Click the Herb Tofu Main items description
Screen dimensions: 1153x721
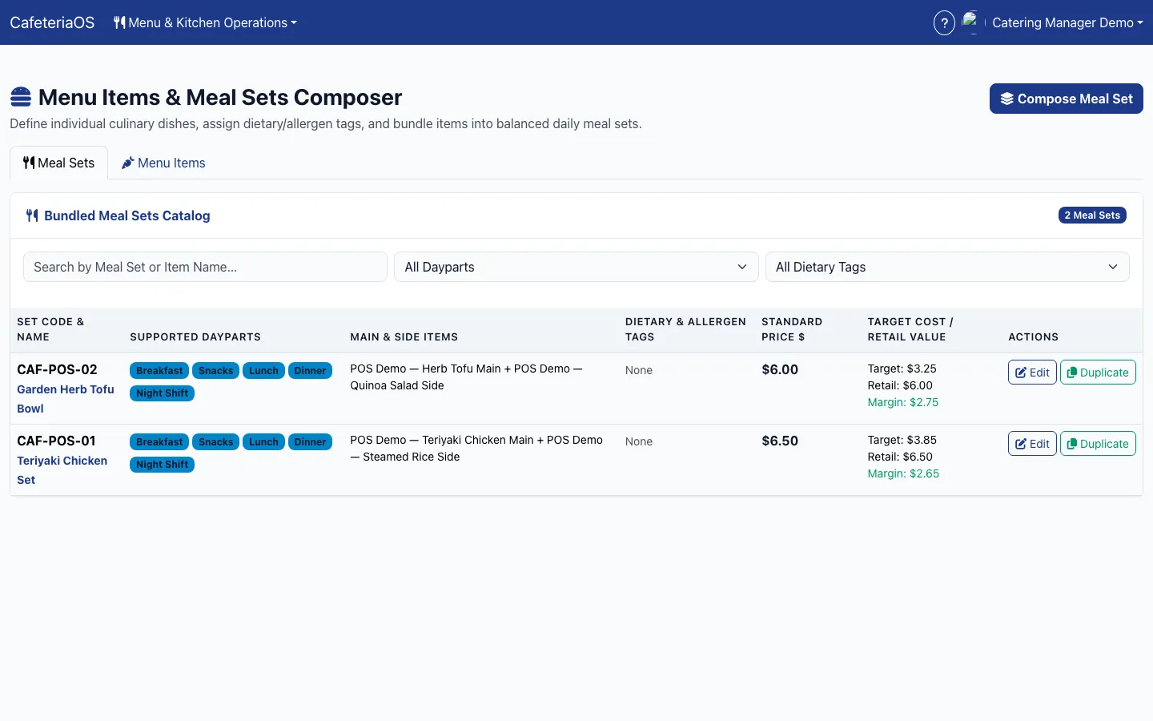(x=466, y=377)
